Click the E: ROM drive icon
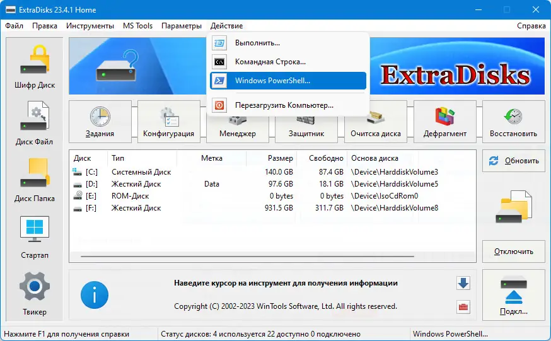Viewport: 551px width, 341px height. pyautogui.click(x=78, y=195)
